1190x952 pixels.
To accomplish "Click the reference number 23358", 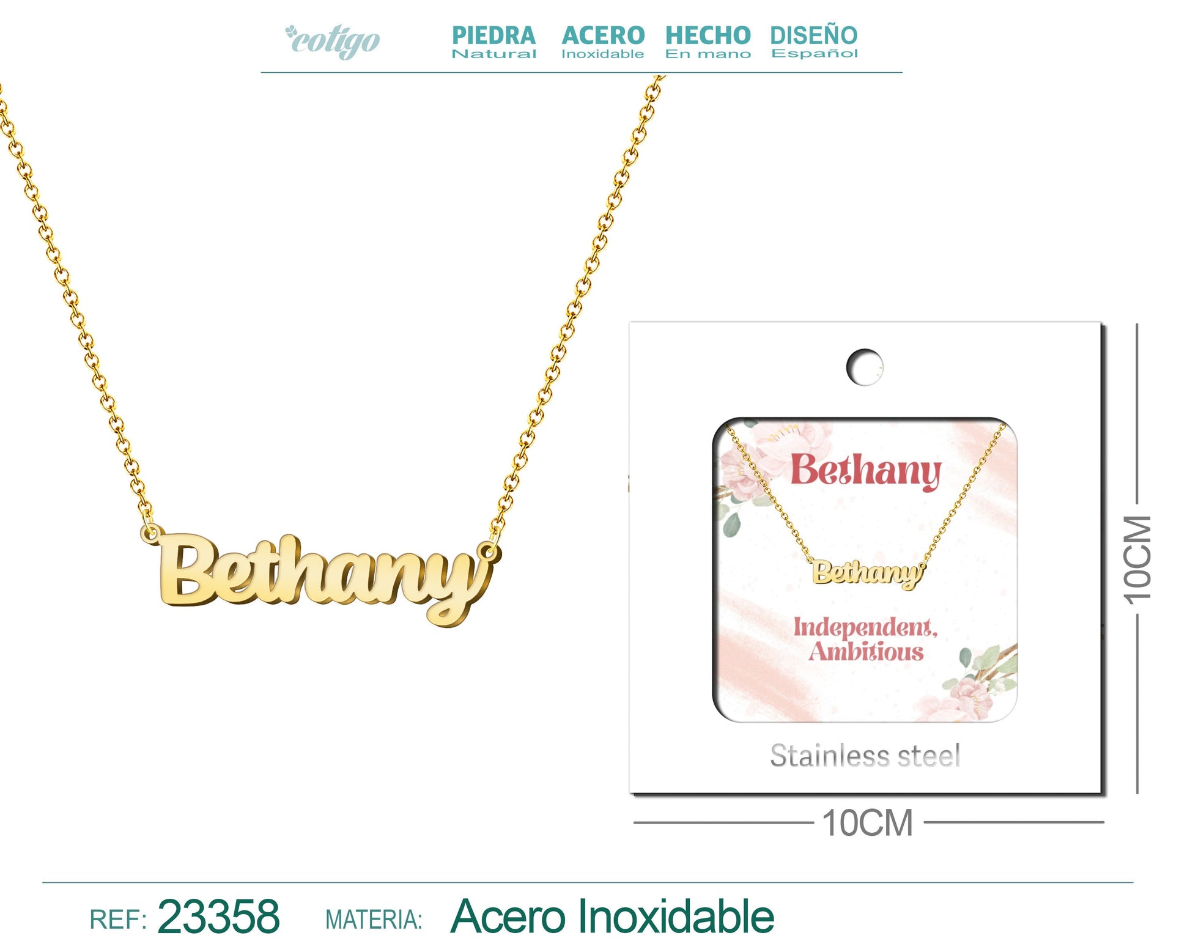I will pyautogui.click(x=218, y=917).
